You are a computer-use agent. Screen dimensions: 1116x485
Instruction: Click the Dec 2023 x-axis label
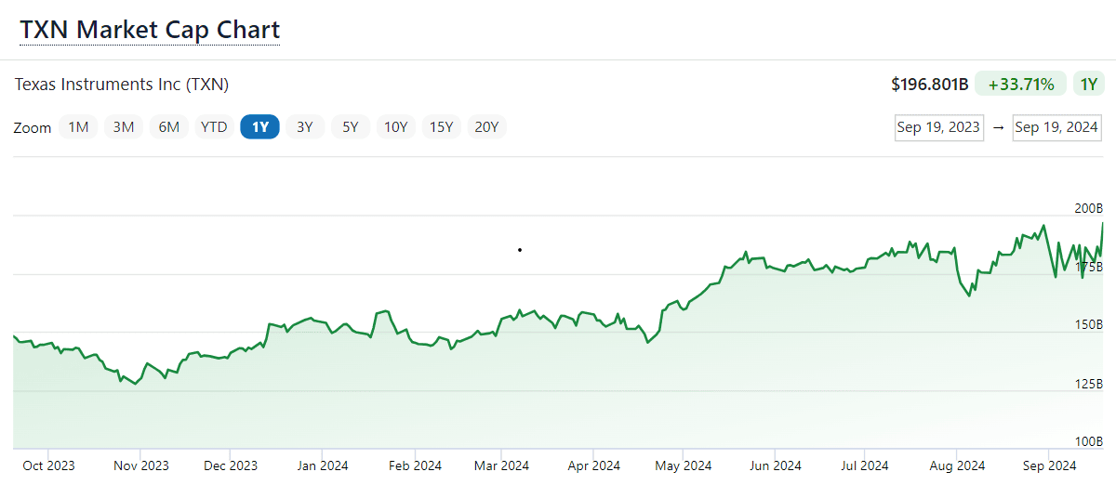pyautogui.click(x=231, y=465)
